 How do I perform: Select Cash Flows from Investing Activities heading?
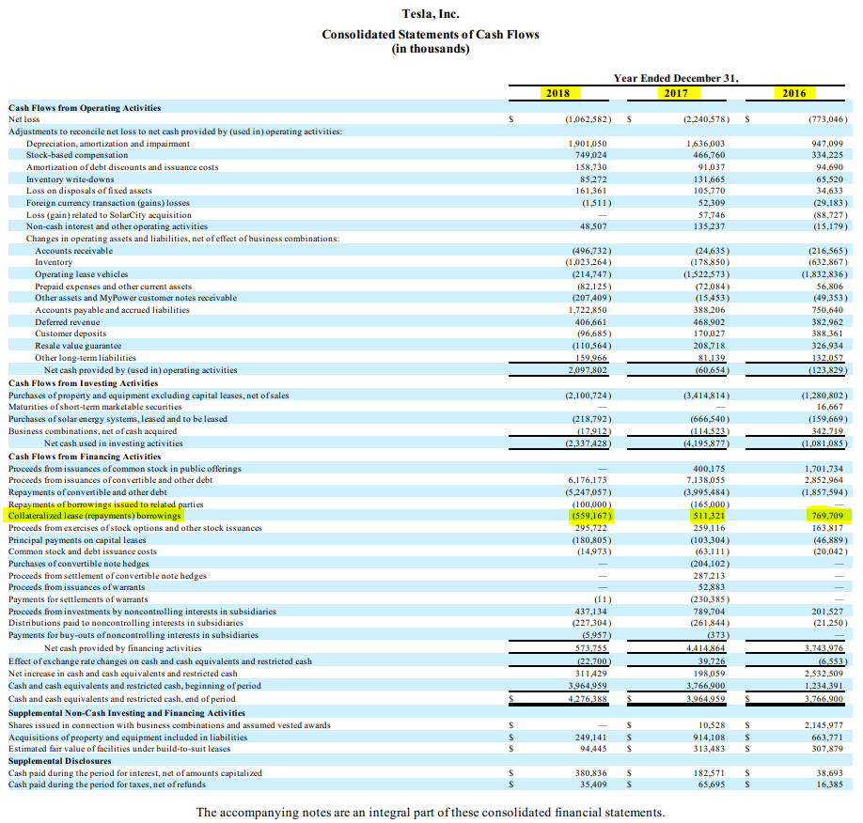tap(83, 383)
